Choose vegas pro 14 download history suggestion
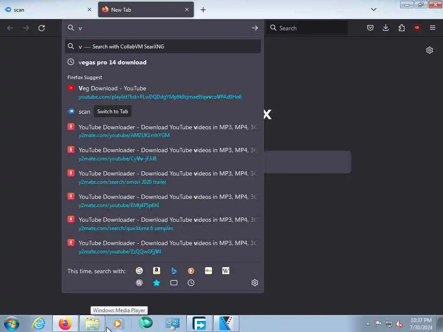 click(x=163, y=62)
